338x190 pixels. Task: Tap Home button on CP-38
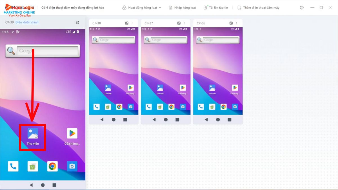pyautogui.click(x=114, y=120)
